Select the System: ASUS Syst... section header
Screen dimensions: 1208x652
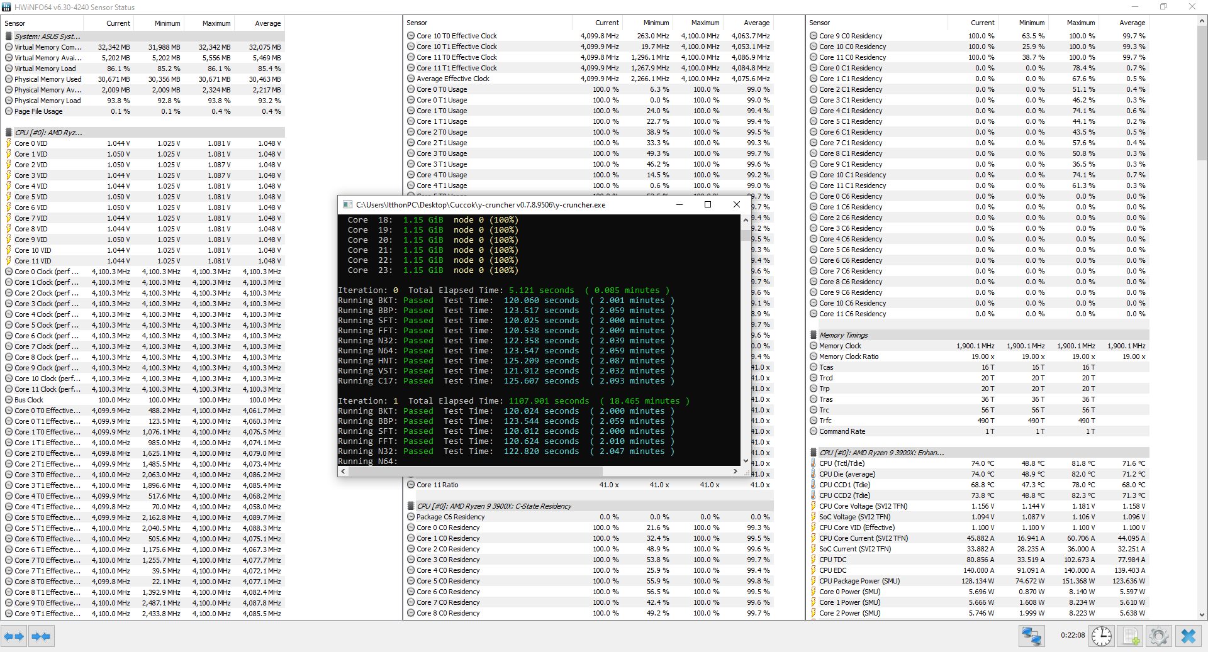[144, 36]
